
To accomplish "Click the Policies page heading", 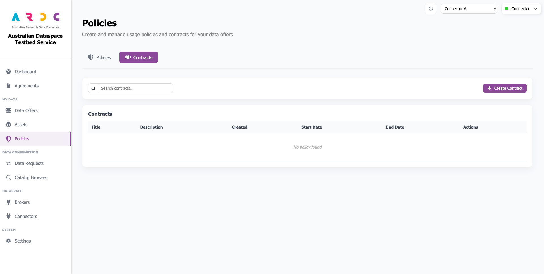I will tap(99, 23).
